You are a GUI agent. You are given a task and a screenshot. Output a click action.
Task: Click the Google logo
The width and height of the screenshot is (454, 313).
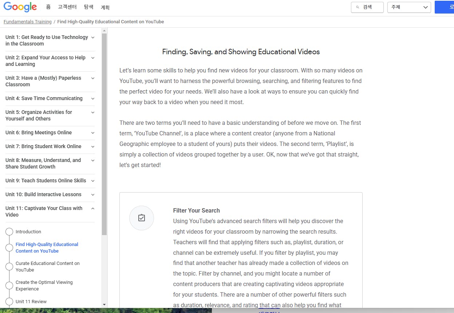(20, 7)
